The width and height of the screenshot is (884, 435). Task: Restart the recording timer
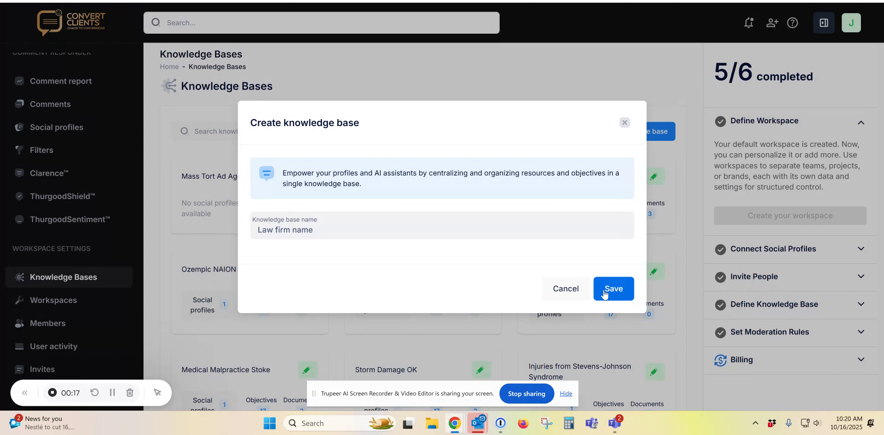point(94,393)
